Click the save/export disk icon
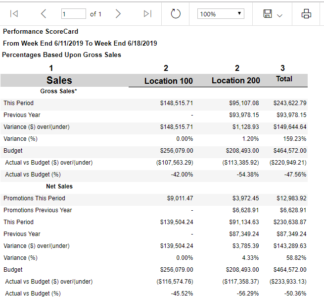This screenshot has width=324, height=300. [268, 14]
